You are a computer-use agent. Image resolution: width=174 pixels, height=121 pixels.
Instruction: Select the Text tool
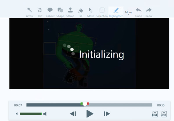(x=40, y=12)
